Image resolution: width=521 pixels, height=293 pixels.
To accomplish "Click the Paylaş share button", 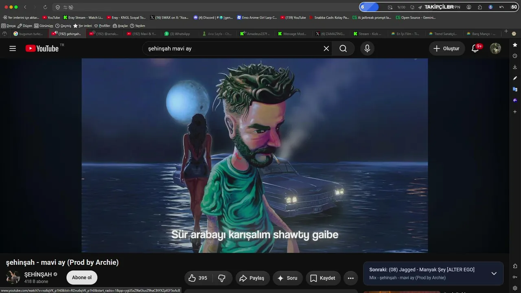I will 252,278.
